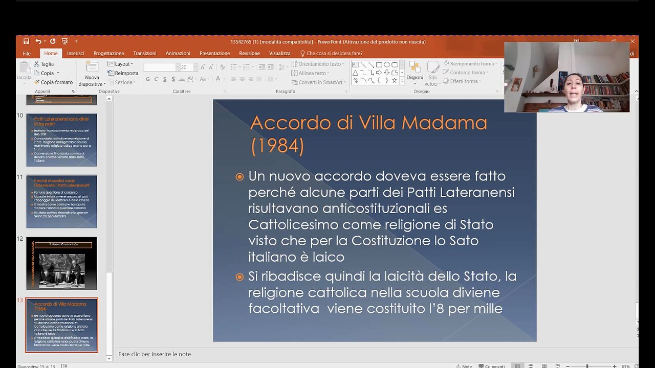655x368 pixels.
Task: Activate Copia formato painter
Action: tap(53, 82)
